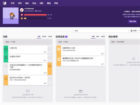This screenshot has height=105, width=140.
Task: Score minus on 在Habitica中添加一项任务 habit
Action: [x=50, y=79]
